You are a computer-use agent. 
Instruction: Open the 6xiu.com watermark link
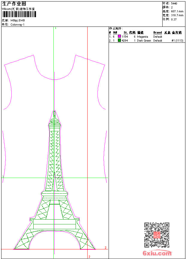(157, 253)
